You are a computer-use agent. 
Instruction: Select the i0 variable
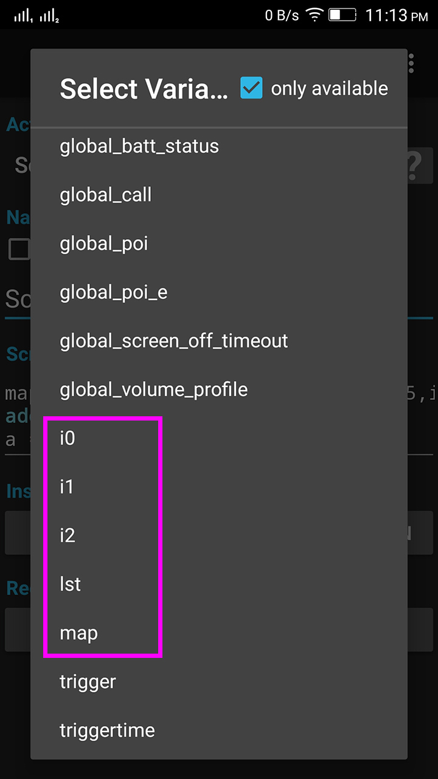point(68,438)
